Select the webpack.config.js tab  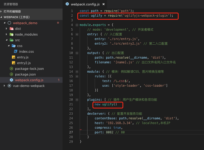(85, 4)
